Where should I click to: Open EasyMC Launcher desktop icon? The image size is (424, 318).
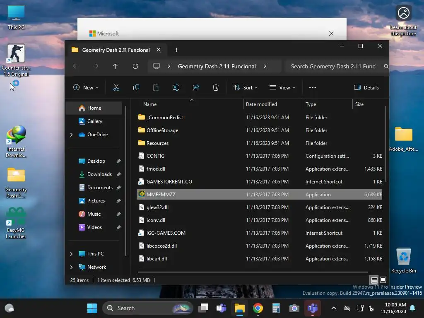point(16,223)
